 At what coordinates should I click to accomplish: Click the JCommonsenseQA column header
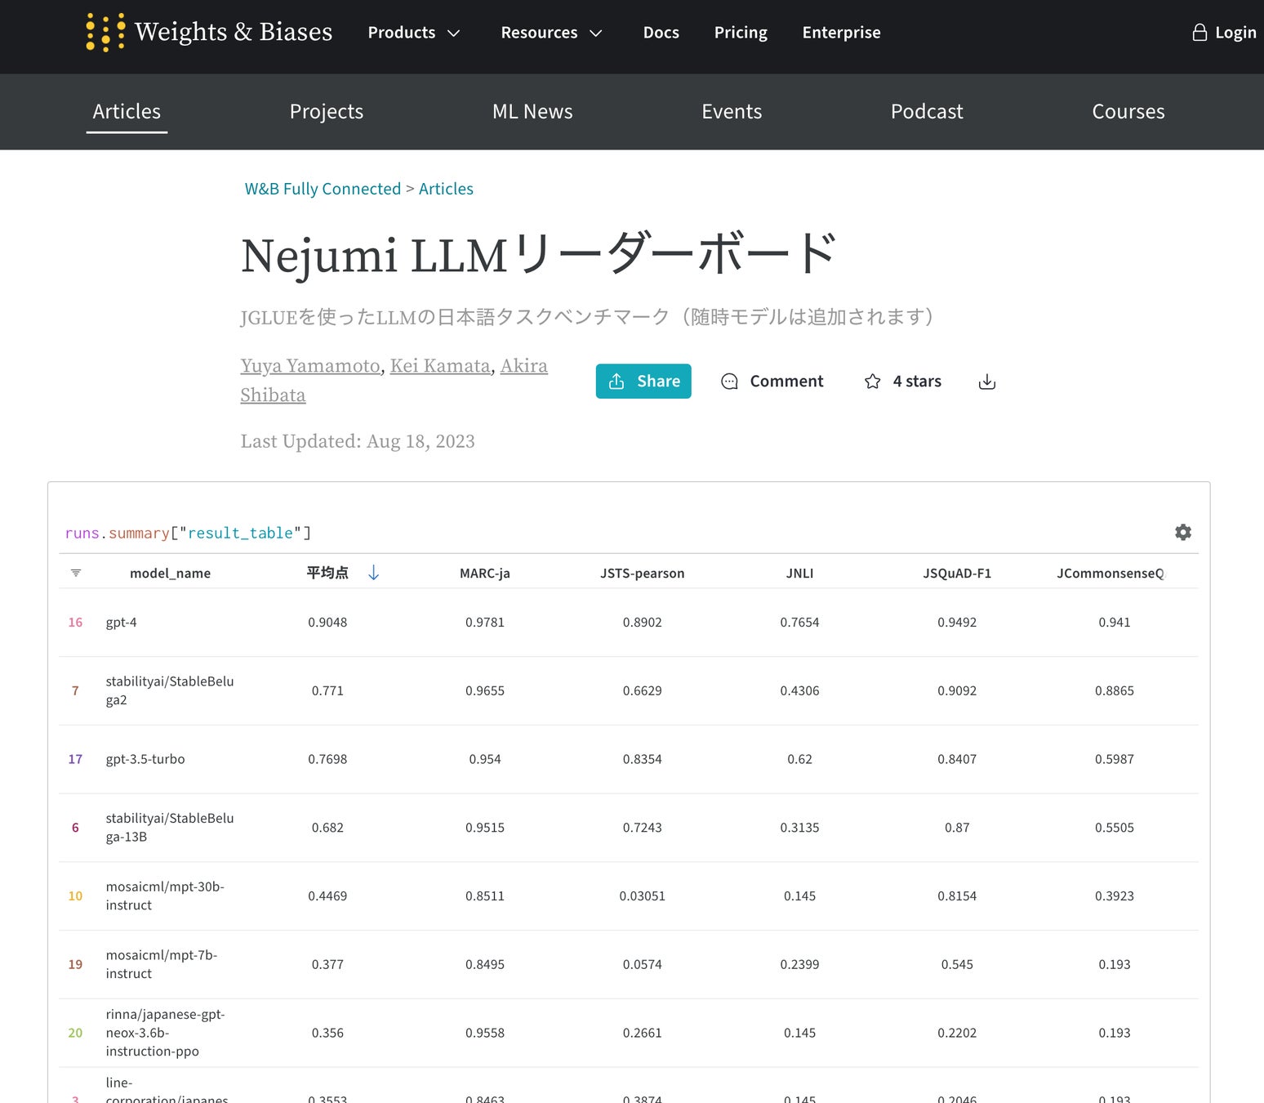click(x=1110, y=574)
